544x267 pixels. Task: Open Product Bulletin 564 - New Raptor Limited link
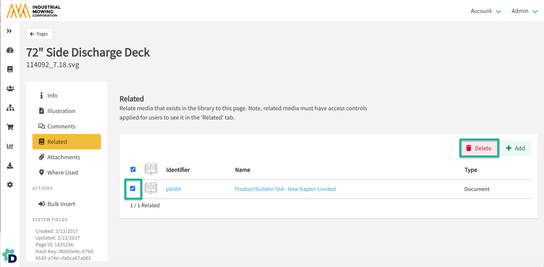click(x=285, y=189)
